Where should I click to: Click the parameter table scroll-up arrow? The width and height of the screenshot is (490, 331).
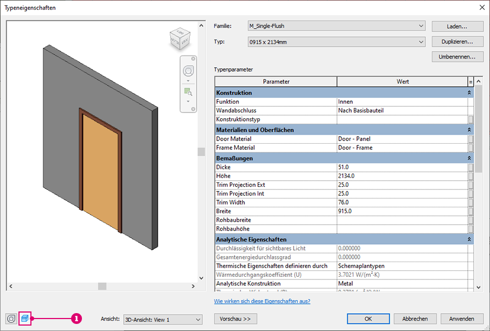click(x=479, y=81)
